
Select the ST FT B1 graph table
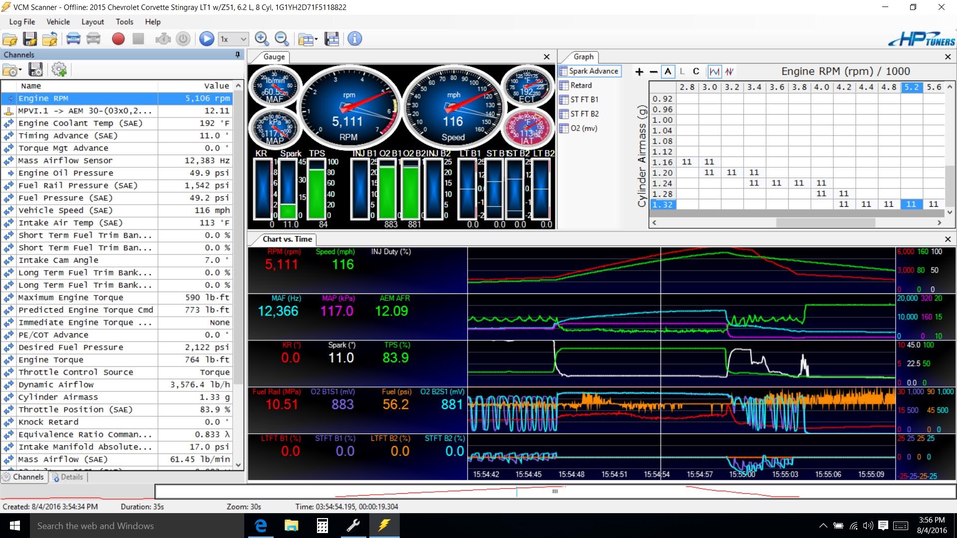coord(579,100)
